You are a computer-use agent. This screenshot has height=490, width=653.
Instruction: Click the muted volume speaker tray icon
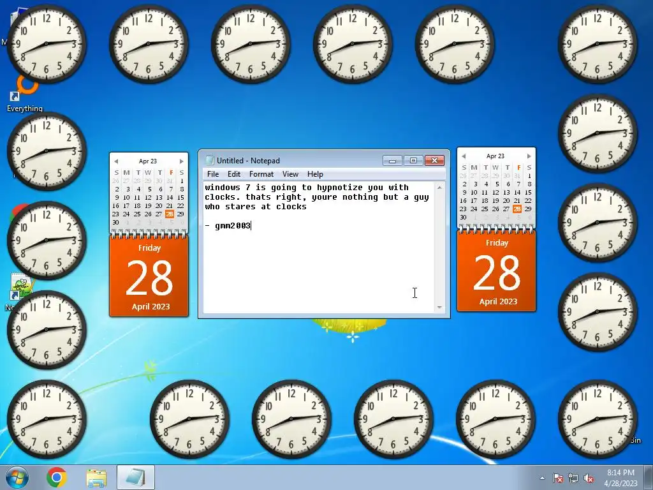pyautogui.click(x=589, y=478)
